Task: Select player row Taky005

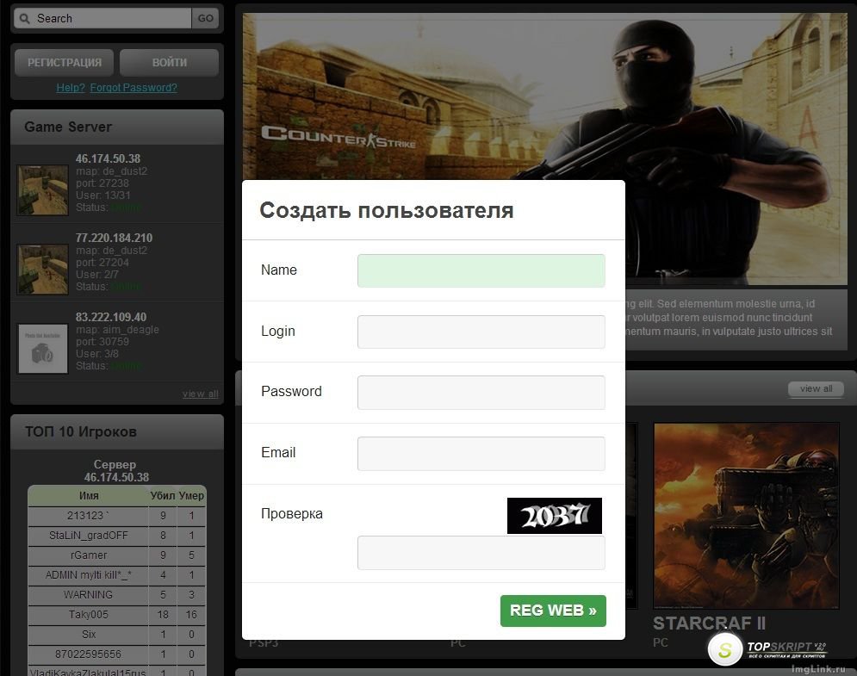Action: [x=117, y=614]
